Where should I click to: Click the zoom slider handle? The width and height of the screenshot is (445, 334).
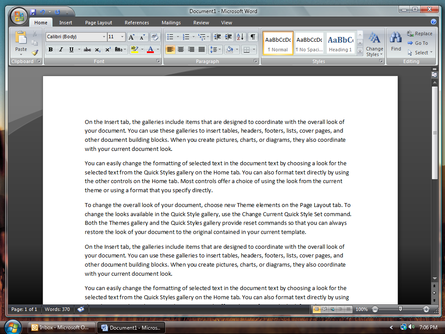point(400,309)
